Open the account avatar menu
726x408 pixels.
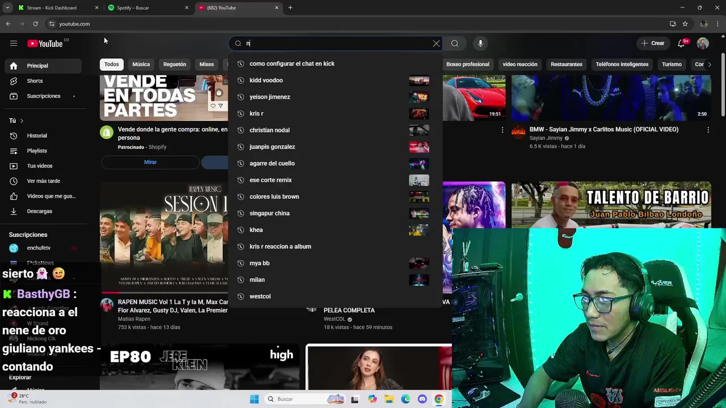coord(703,44)
